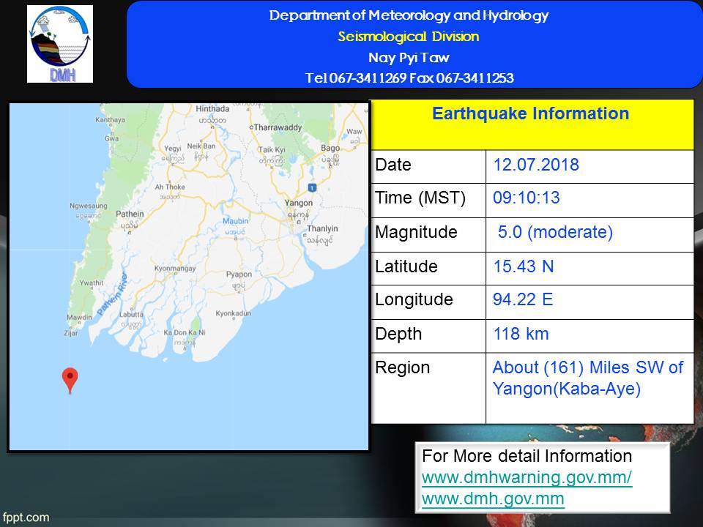
Task: Select the latitude value 15.43 N
Action: tap(524, 266)
